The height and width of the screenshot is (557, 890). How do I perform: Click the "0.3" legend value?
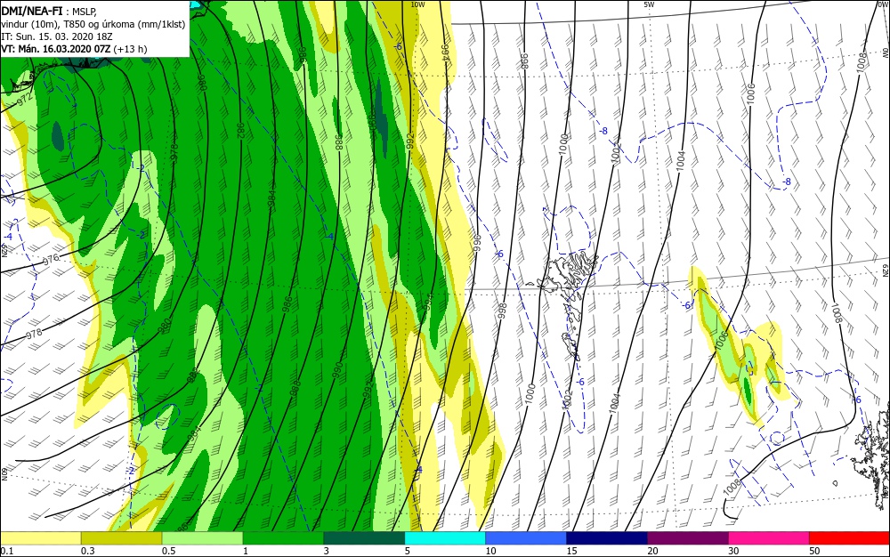[88, 551]
